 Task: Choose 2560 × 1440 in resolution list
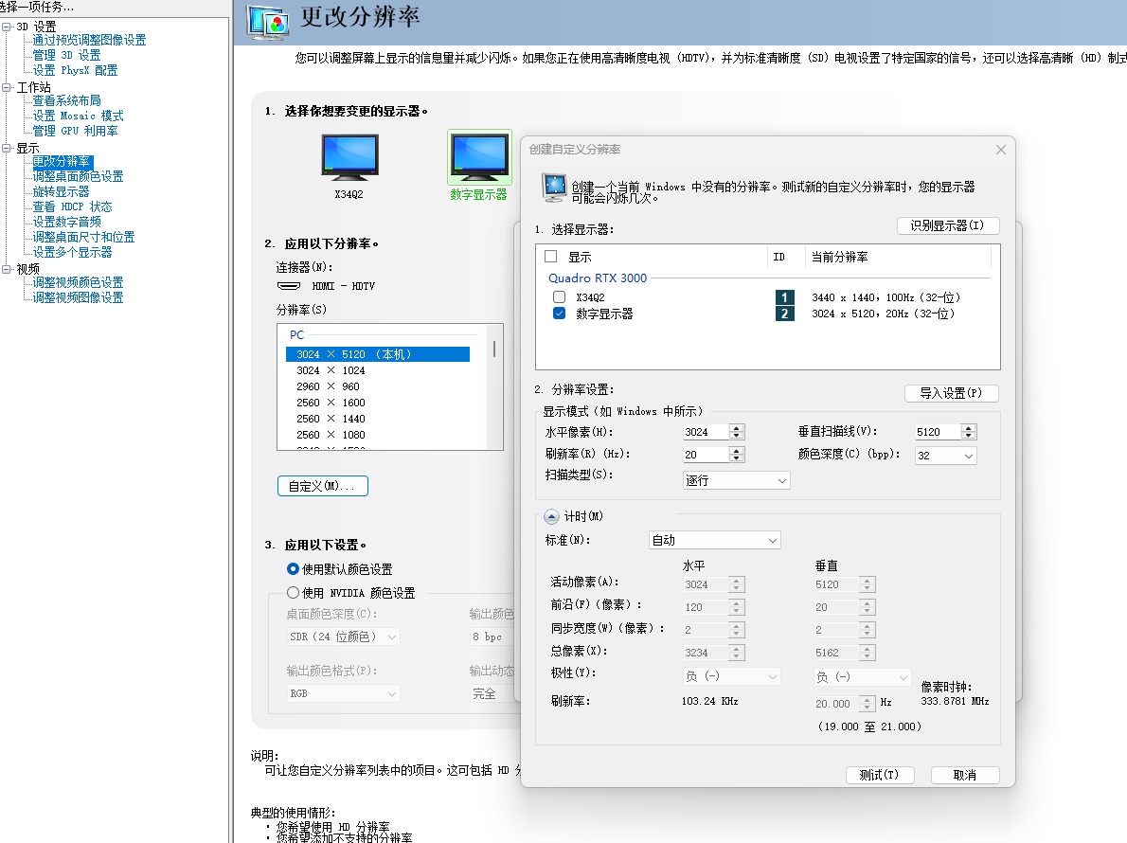[331, 419]
